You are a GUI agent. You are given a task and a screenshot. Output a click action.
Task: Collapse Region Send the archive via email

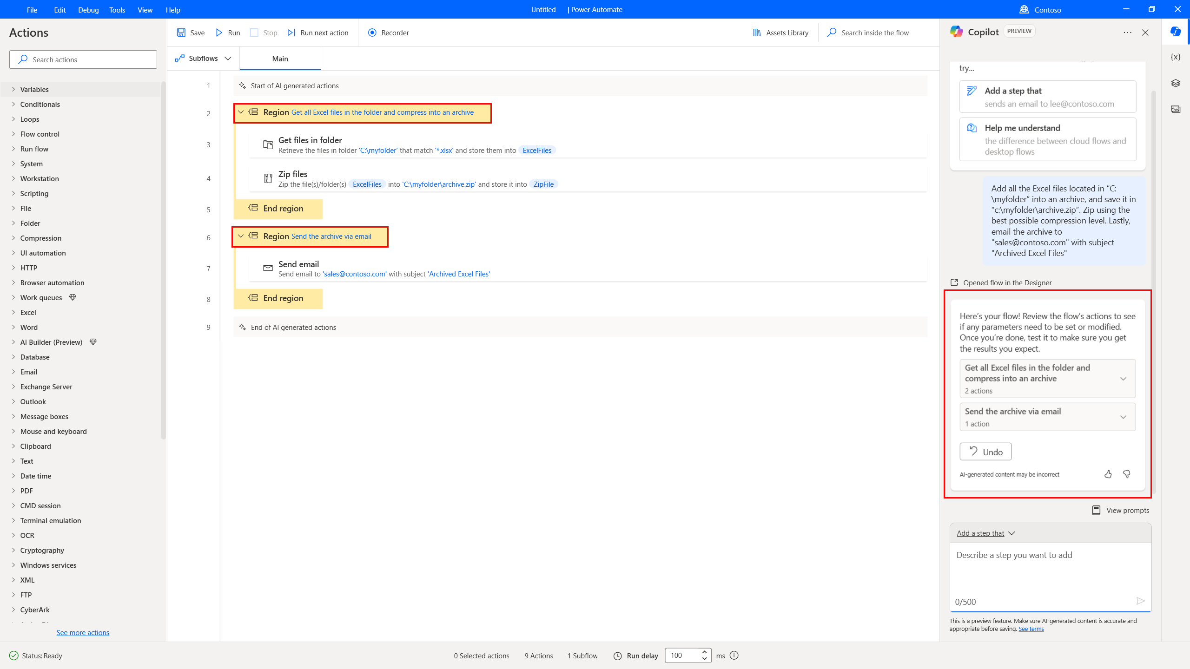pos(240,237)
